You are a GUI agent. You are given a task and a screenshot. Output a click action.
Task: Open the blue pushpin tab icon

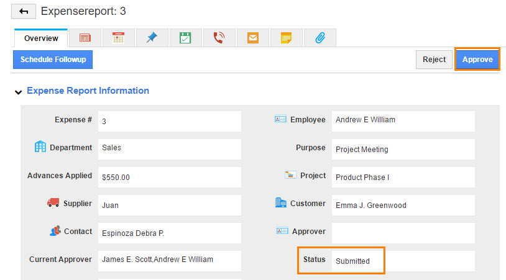pyautogui.click(x=152, y=38)
